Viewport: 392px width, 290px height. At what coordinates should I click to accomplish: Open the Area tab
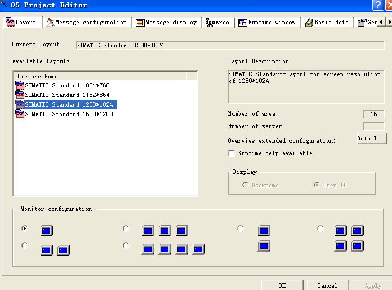(x=218, y=23)
